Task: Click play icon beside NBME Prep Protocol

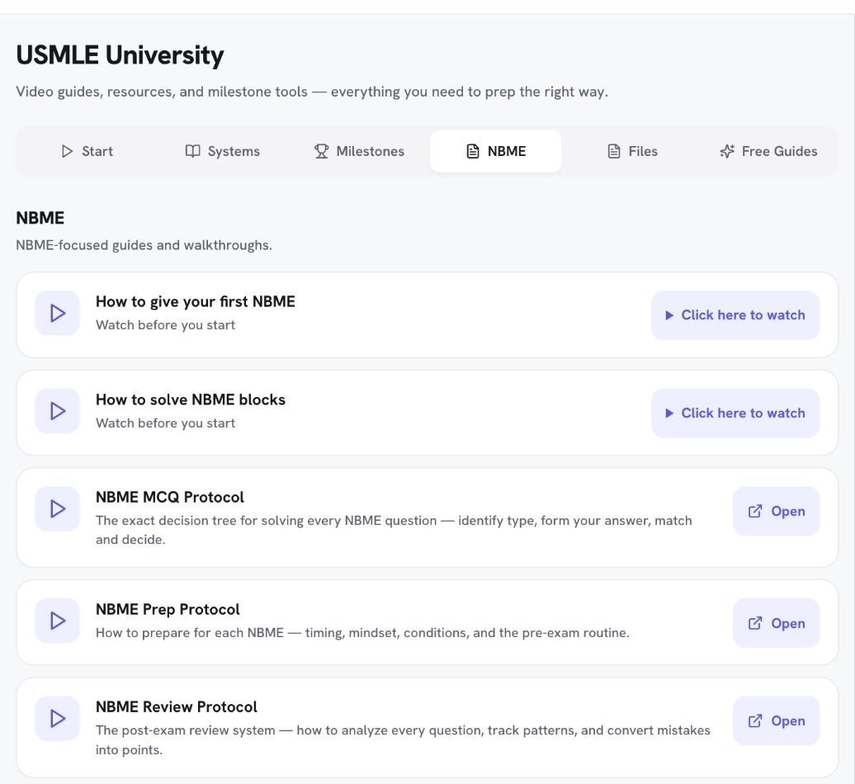Action: 57,621
